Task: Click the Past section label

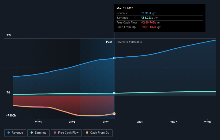Action: click(x=109, y=42)
